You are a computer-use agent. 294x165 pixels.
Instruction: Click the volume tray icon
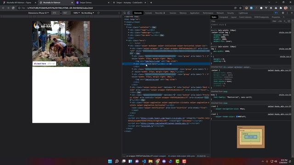coord(276,161)
